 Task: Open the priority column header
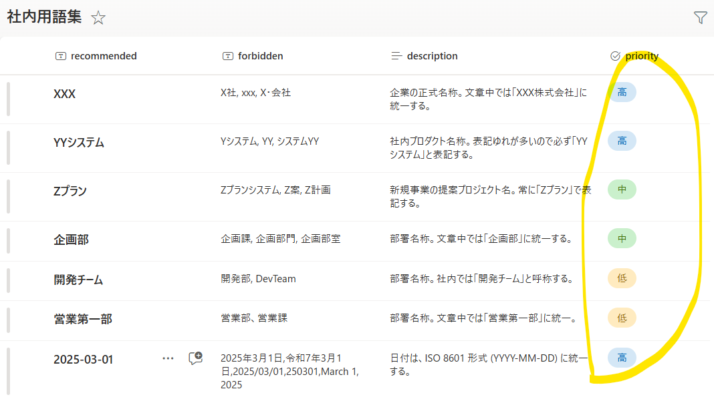642,56
